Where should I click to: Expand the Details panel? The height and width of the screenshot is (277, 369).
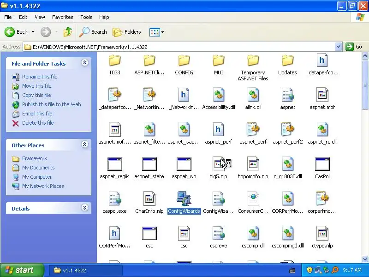[x=85, y=207]
